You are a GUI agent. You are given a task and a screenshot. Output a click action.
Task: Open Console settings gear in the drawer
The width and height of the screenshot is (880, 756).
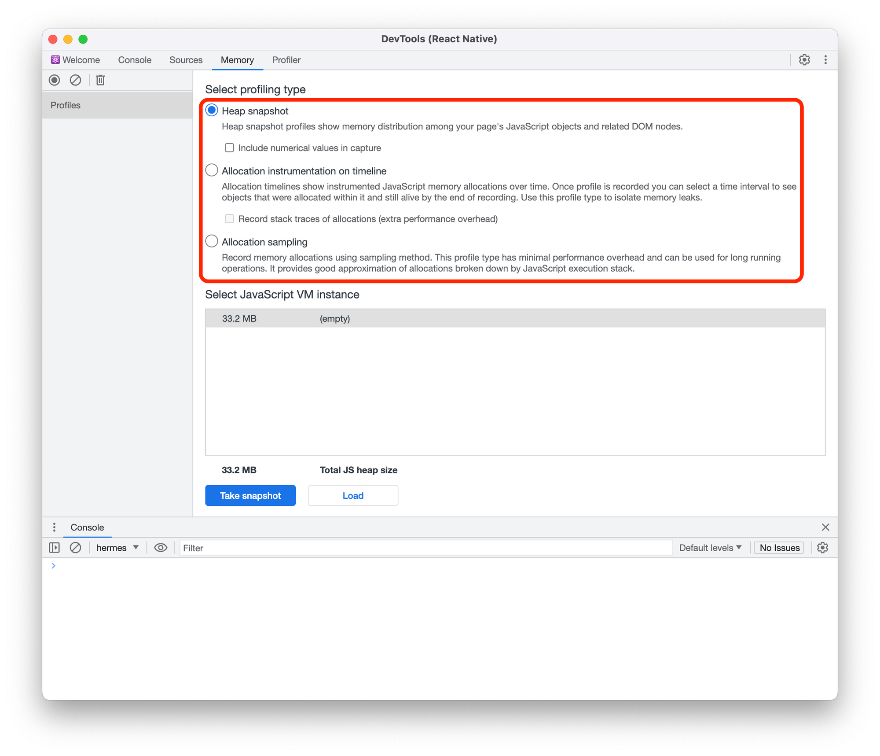click(822, 547)
